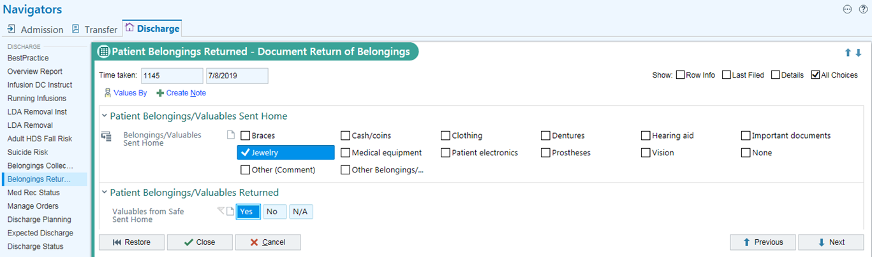Click the Values By person icon
This screenshot has width=872, height=257.
click(107, 93)
